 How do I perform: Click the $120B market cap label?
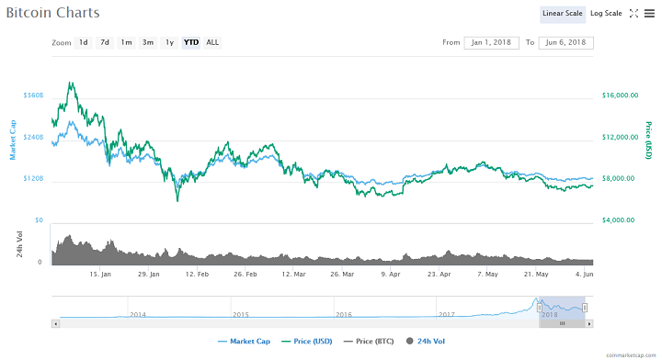[33, 178]
